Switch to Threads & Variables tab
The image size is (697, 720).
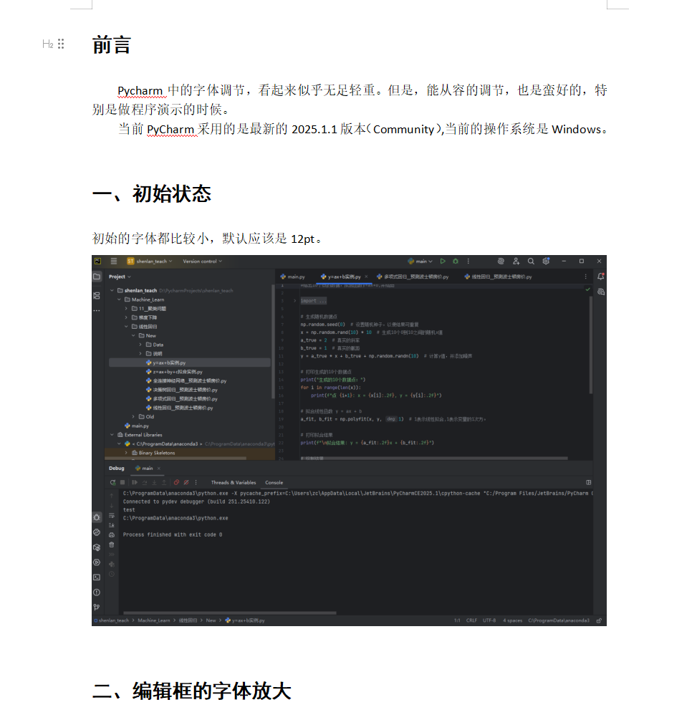(234, 482)
